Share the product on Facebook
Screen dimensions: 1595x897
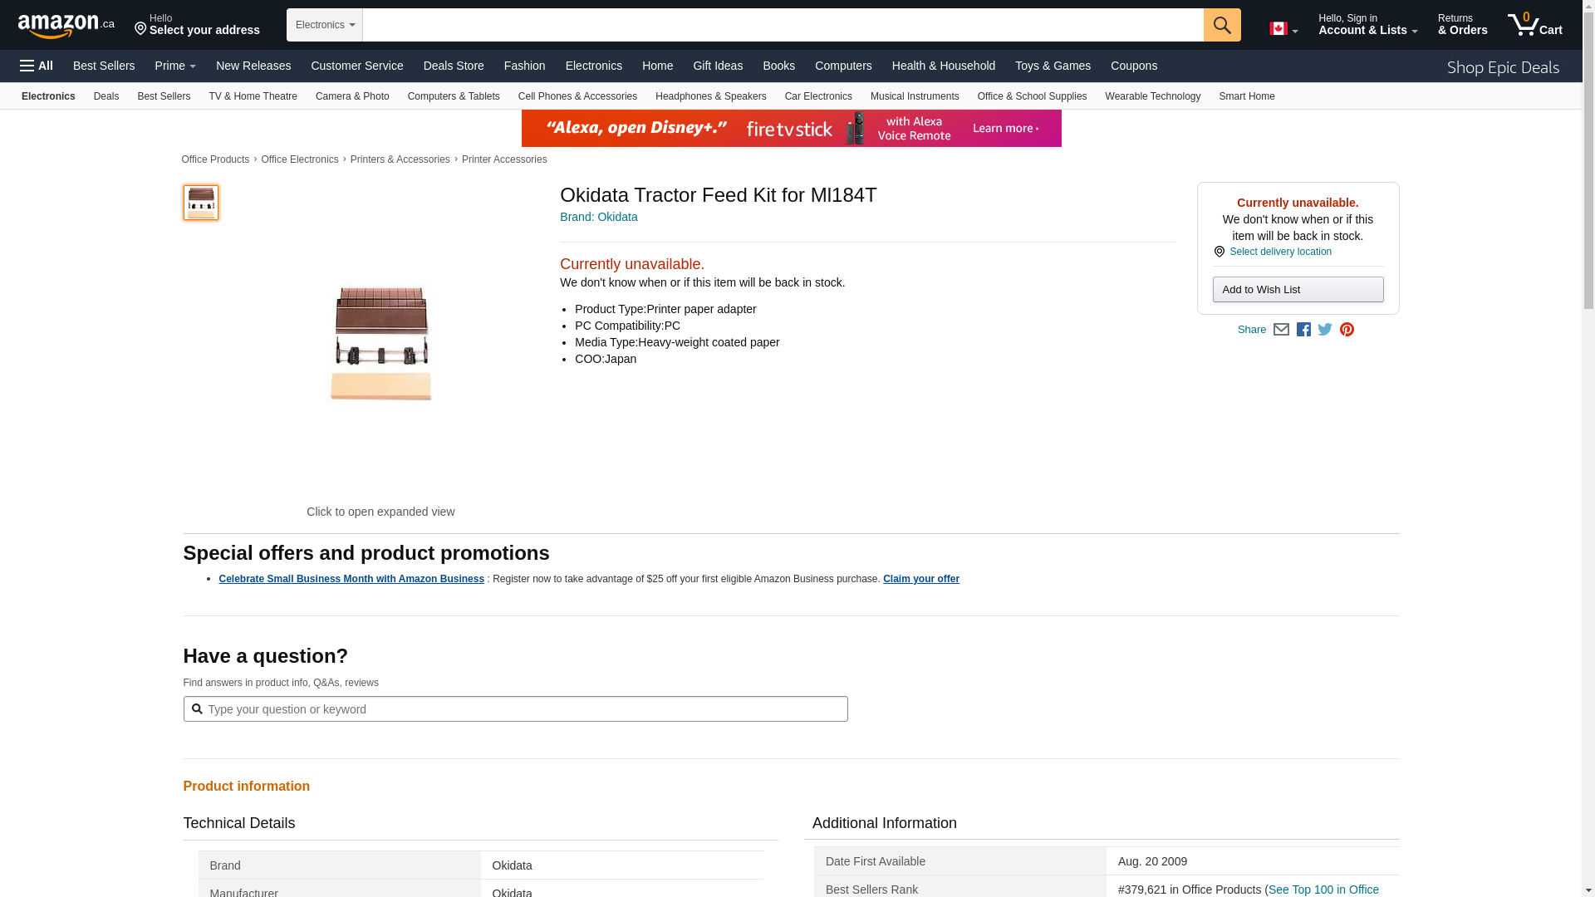[x=1303, y=330]
